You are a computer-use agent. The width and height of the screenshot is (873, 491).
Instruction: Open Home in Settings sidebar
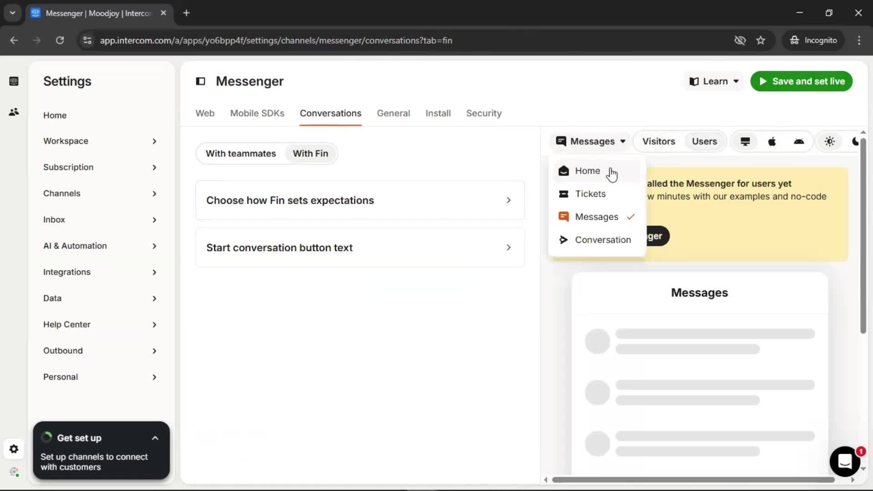tap(55, 115)
